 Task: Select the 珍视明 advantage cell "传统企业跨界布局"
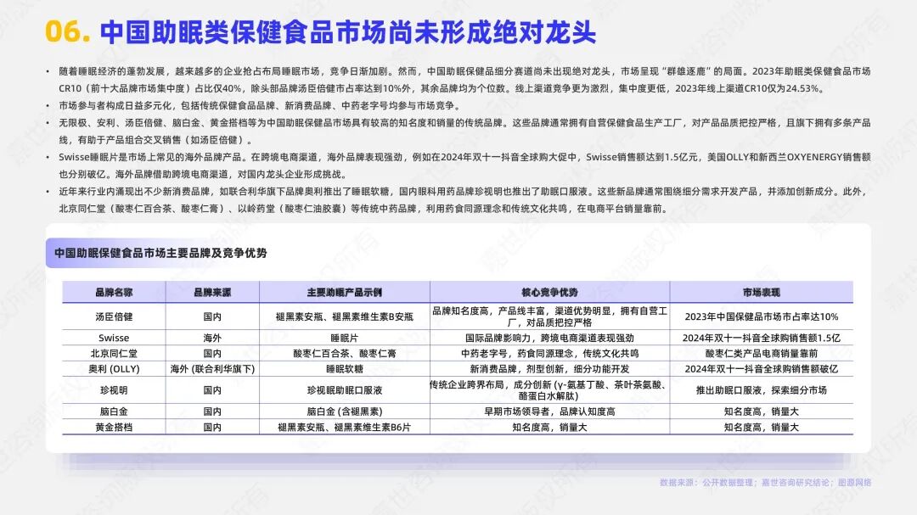click(549, 390)
